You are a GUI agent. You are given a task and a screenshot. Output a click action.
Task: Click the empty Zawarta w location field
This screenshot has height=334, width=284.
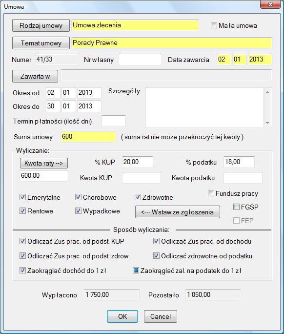(166, 75)
